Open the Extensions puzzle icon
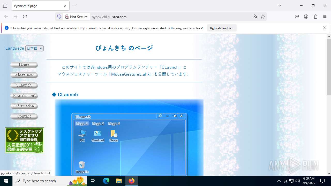This screenshot has height=186, width=331. click(315, 17)
